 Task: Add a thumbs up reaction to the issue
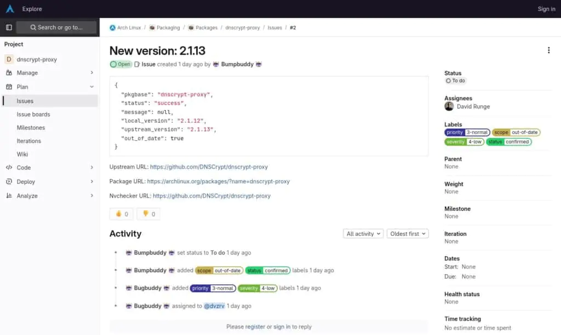tap(121, 213)
